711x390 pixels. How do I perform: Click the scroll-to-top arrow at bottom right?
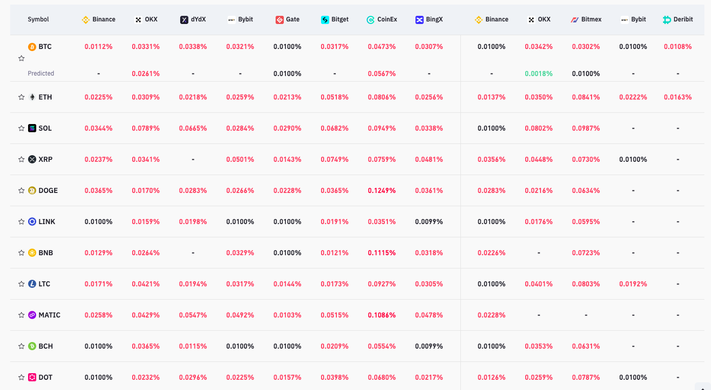tap(703, 386)
